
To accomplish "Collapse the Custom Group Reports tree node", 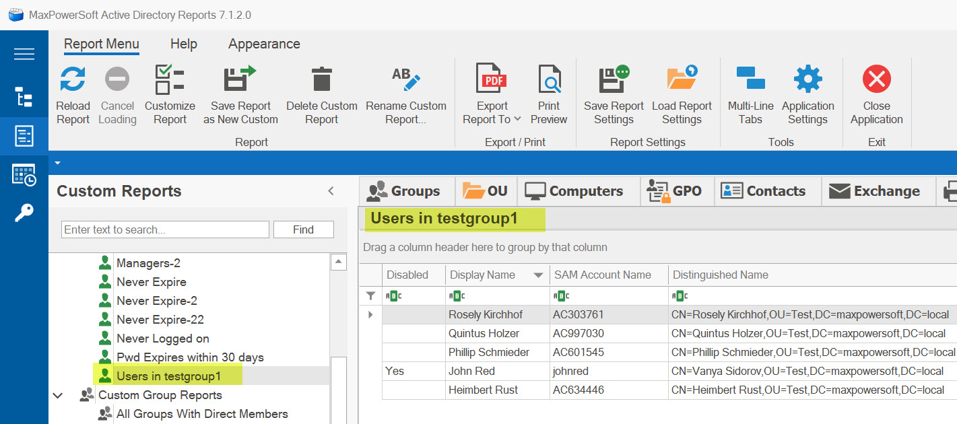I will click(59, 396).
